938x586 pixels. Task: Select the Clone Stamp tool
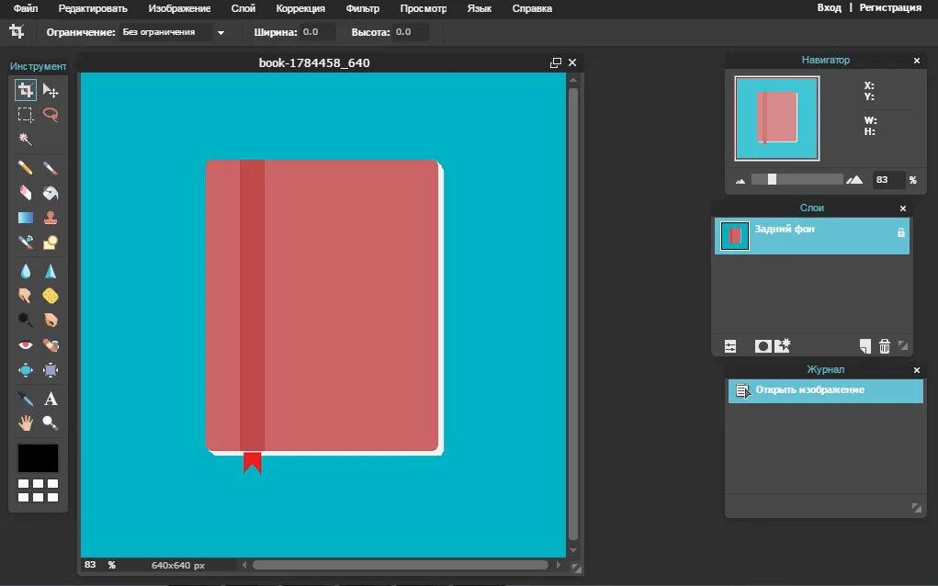point(51,218)
